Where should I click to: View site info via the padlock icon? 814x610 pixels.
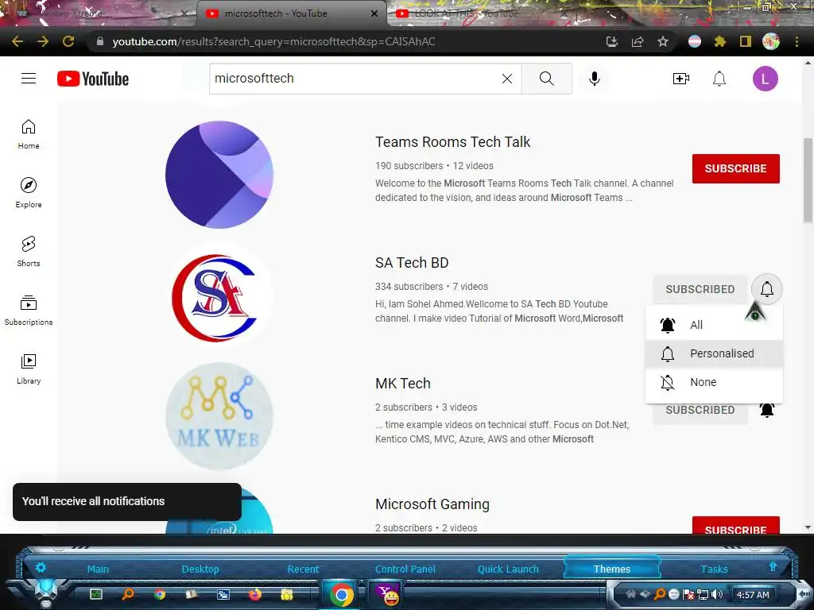point(100,41)
